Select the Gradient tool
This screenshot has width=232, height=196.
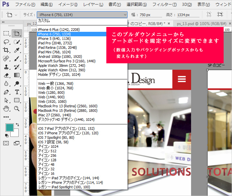16,75
